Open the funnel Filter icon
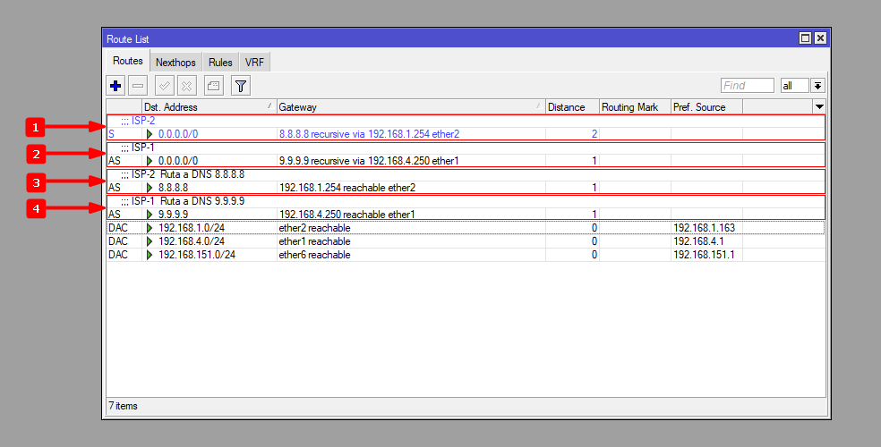 (240, 86)
